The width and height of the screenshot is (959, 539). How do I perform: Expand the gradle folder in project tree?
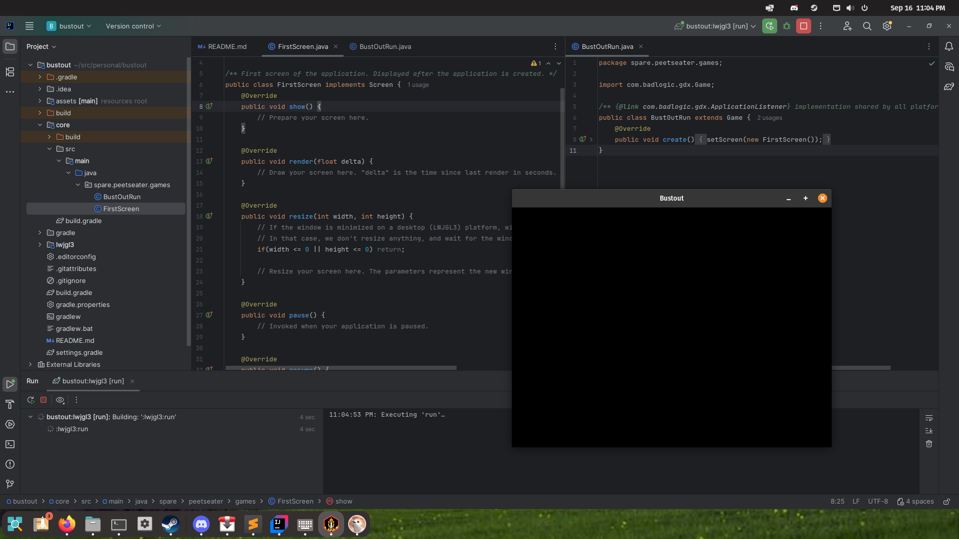[40, 233]
